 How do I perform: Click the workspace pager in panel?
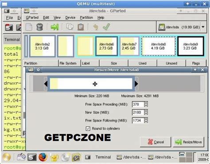click(x=186, y=157)
